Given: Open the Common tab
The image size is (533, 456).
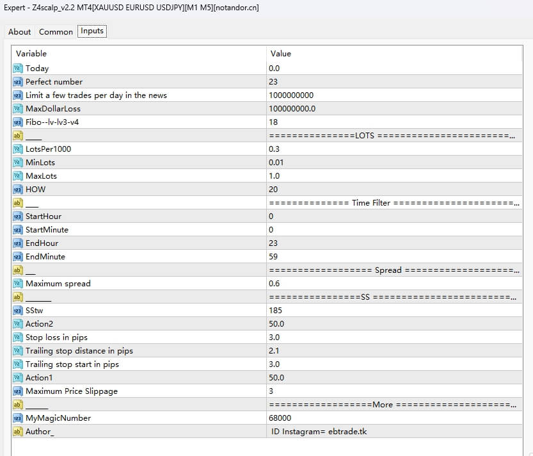Looking at the screenshot, I should click(56, 31).
